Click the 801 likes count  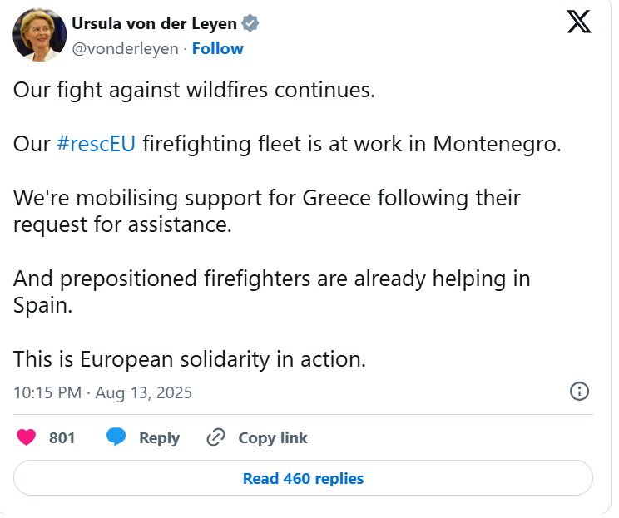pyautogui.click(x=62, y=437)
